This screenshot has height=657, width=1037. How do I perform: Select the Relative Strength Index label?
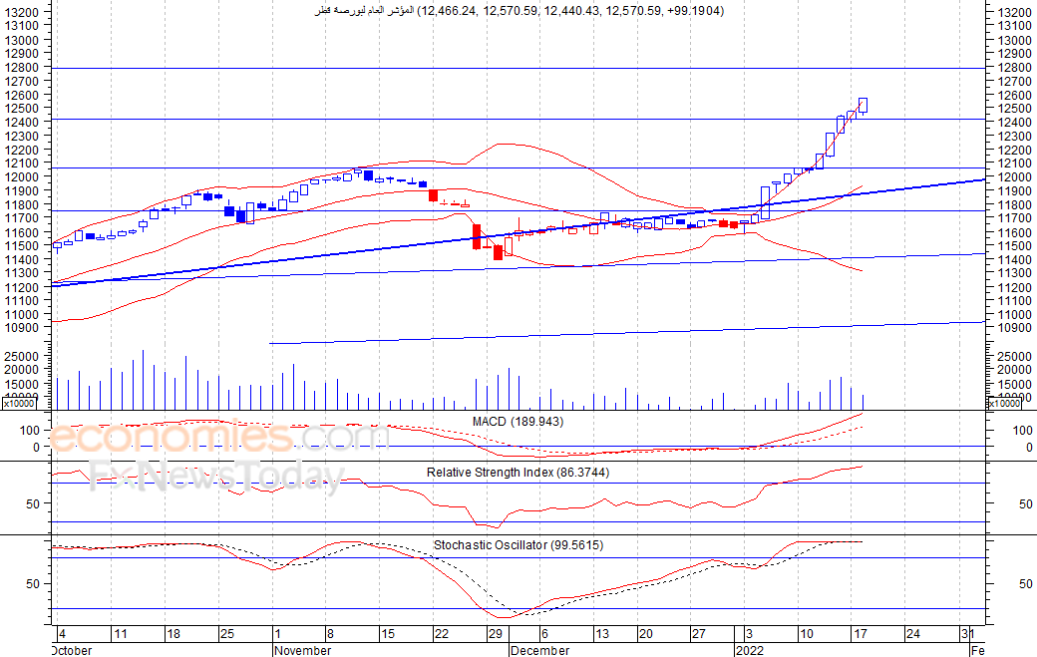(x=518, y=473)
